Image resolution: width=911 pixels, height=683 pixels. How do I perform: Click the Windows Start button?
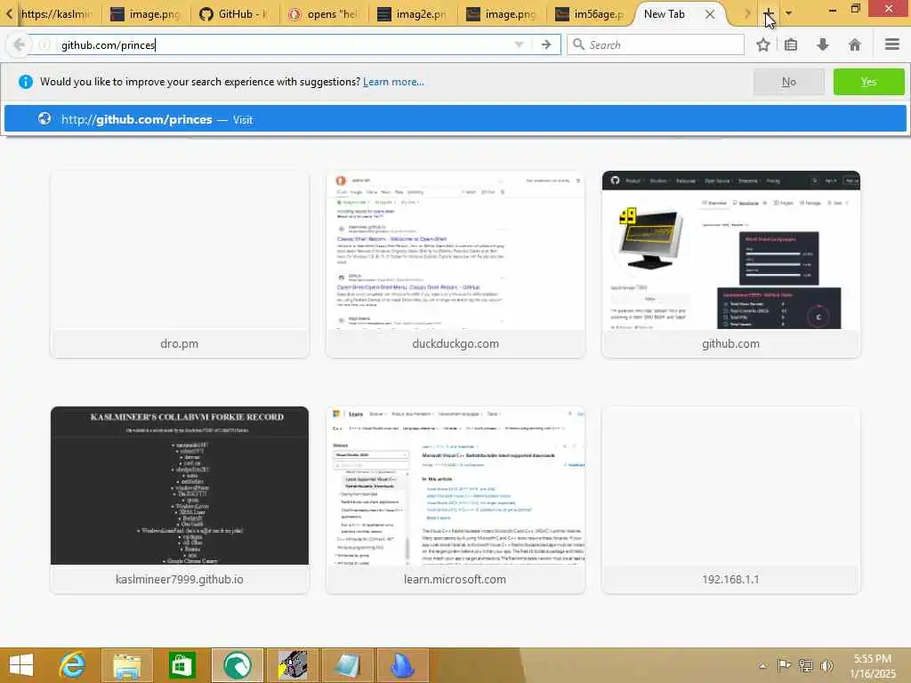[21, 665]
